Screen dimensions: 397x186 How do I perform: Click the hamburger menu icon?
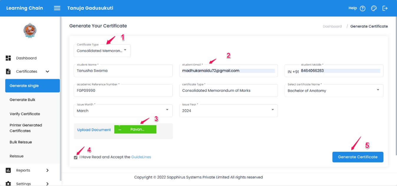57,8
